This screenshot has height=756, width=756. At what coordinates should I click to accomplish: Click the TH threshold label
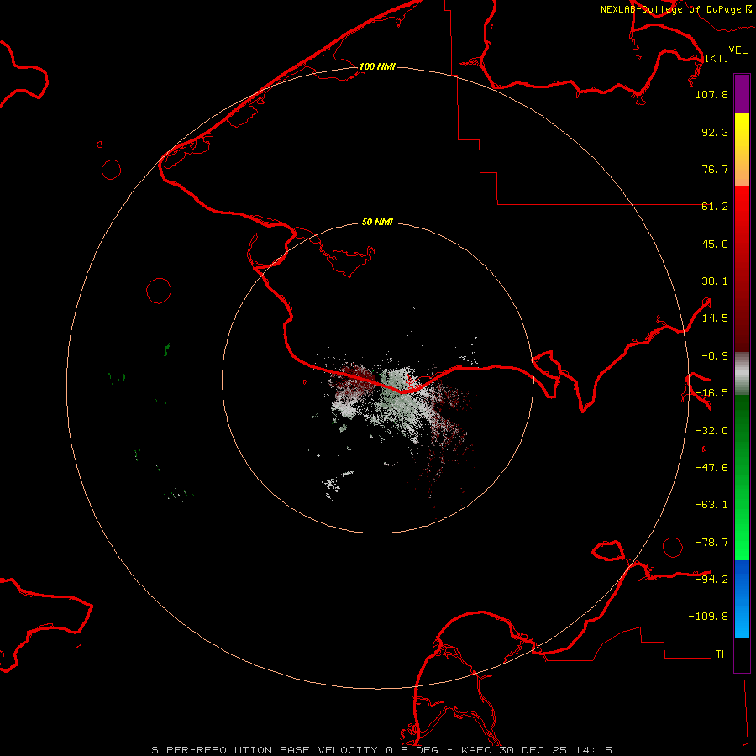(722, 654)
